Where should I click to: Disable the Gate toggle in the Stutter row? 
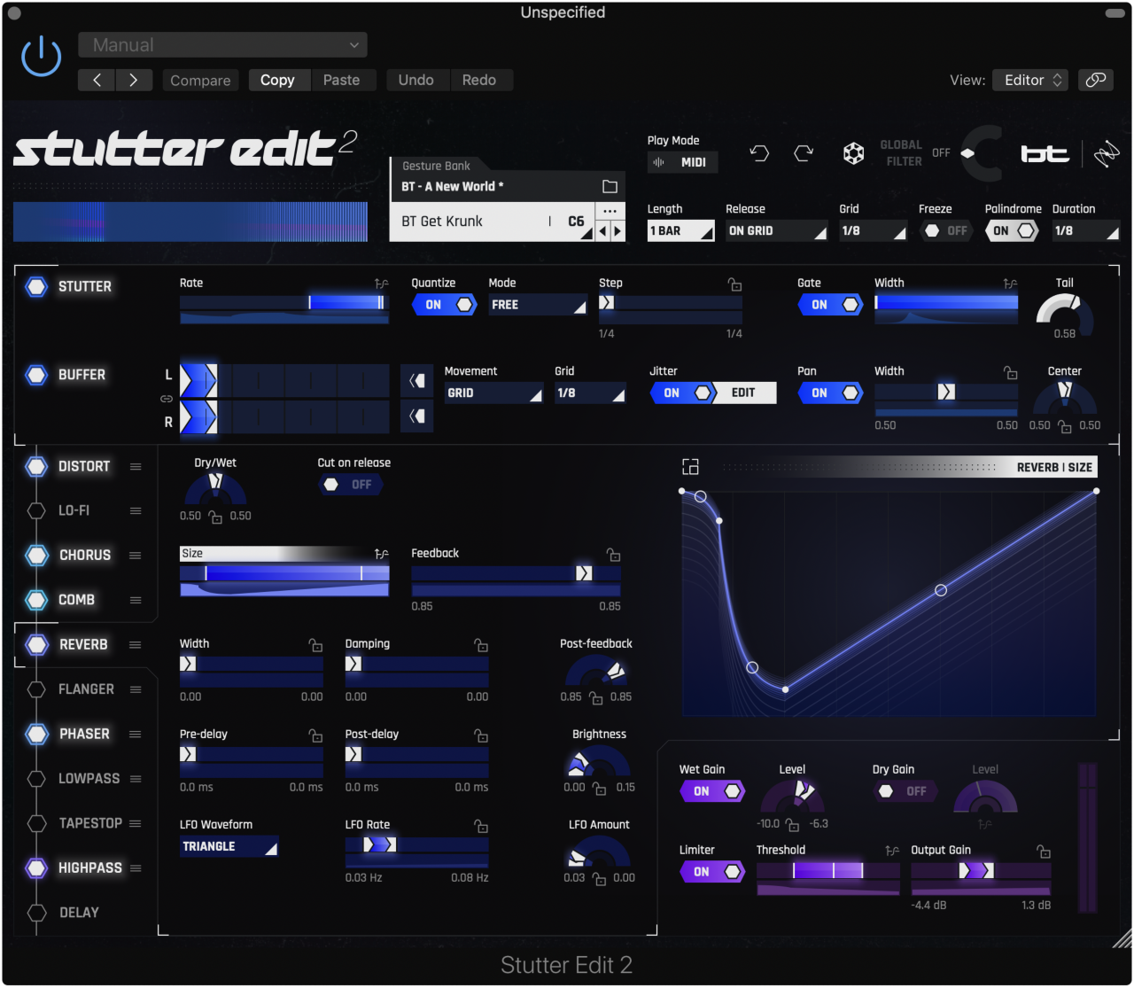pos(830,304)
